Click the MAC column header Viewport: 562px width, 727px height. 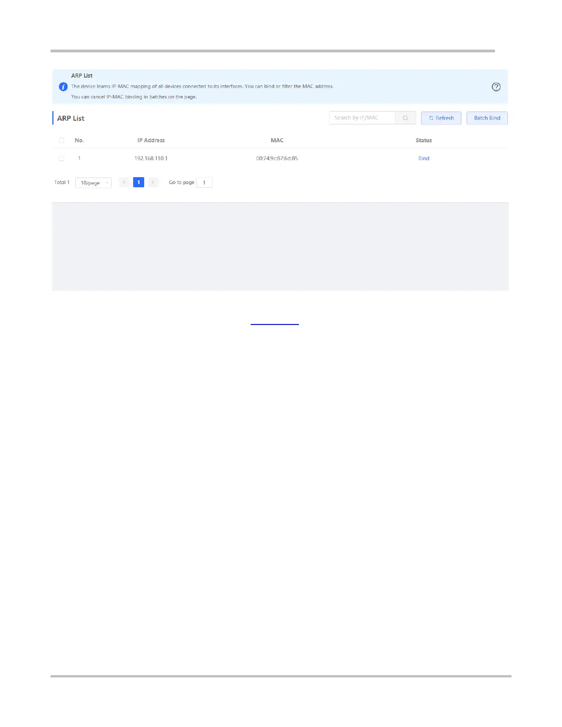[x=277, y=140]
